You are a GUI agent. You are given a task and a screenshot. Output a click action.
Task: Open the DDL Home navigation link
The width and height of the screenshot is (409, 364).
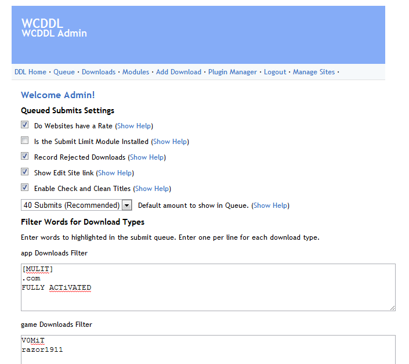point(30,72)
